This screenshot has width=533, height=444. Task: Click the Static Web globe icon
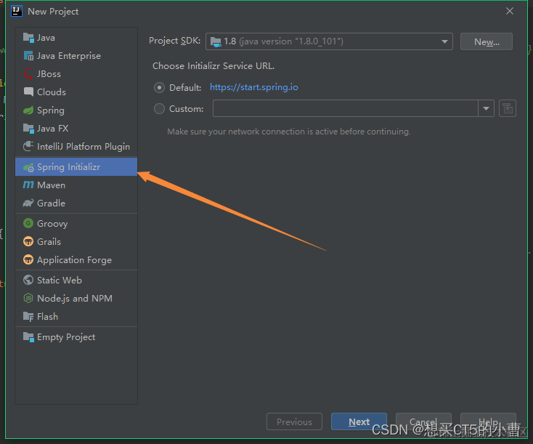tap(28, 280)
